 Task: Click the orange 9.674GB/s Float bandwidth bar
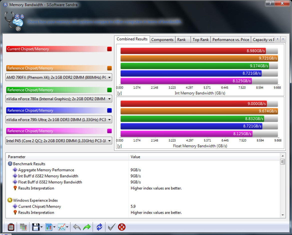tap(199, 111)
